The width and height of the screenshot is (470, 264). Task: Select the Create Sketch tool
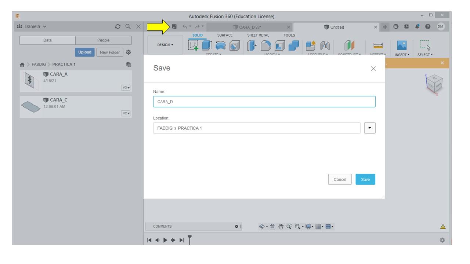click(194, 46)
